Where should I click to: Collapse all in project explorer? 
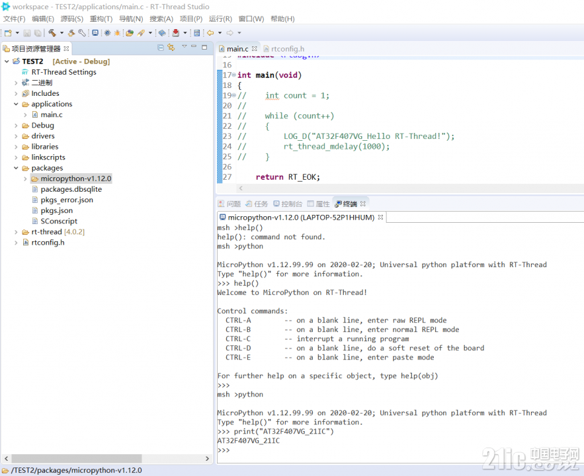point(161,48)
